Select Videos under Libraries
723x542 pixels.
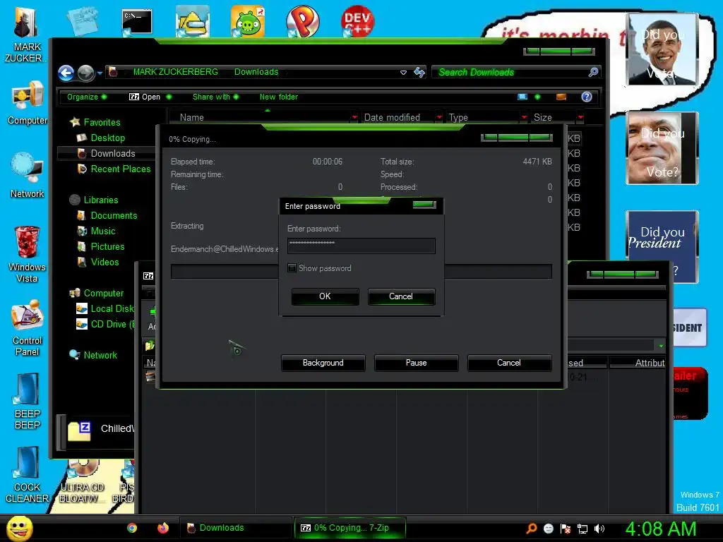pyautogui.click(x=104, y=263)
